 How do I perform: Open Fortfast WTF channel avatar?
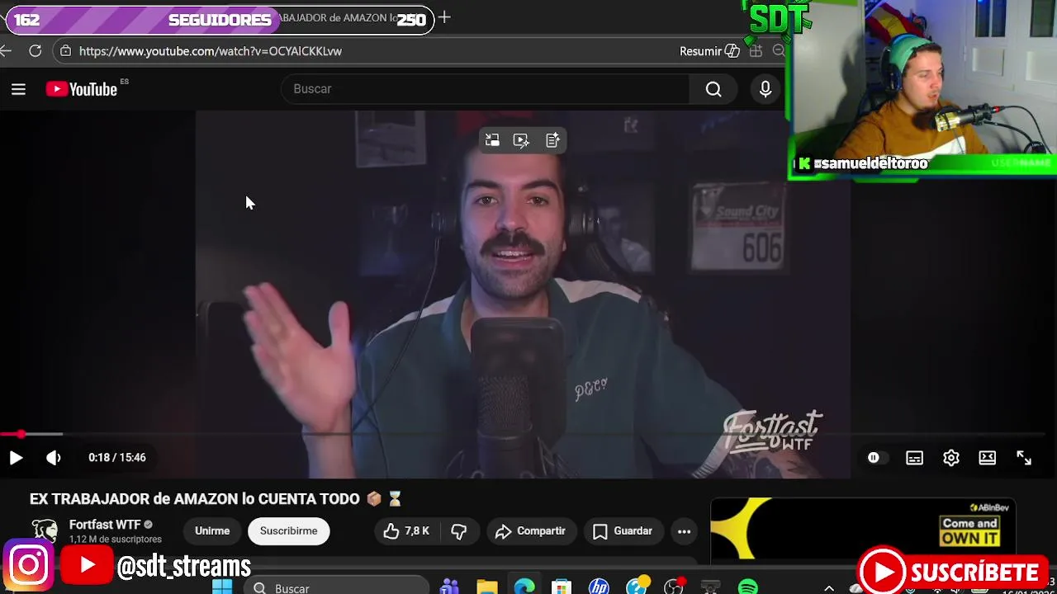(x=45, y=530)
